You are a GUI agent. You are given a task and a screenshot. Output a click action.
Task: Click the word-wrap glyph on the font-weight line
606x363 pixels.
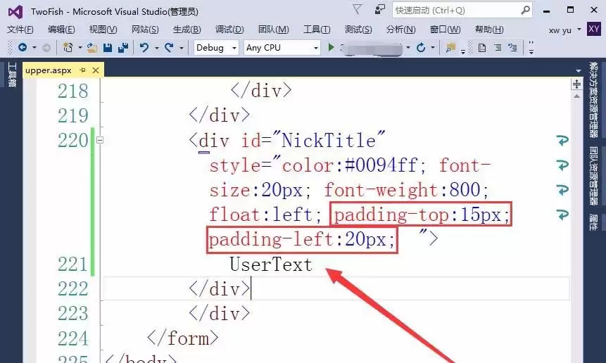point(562,190)
